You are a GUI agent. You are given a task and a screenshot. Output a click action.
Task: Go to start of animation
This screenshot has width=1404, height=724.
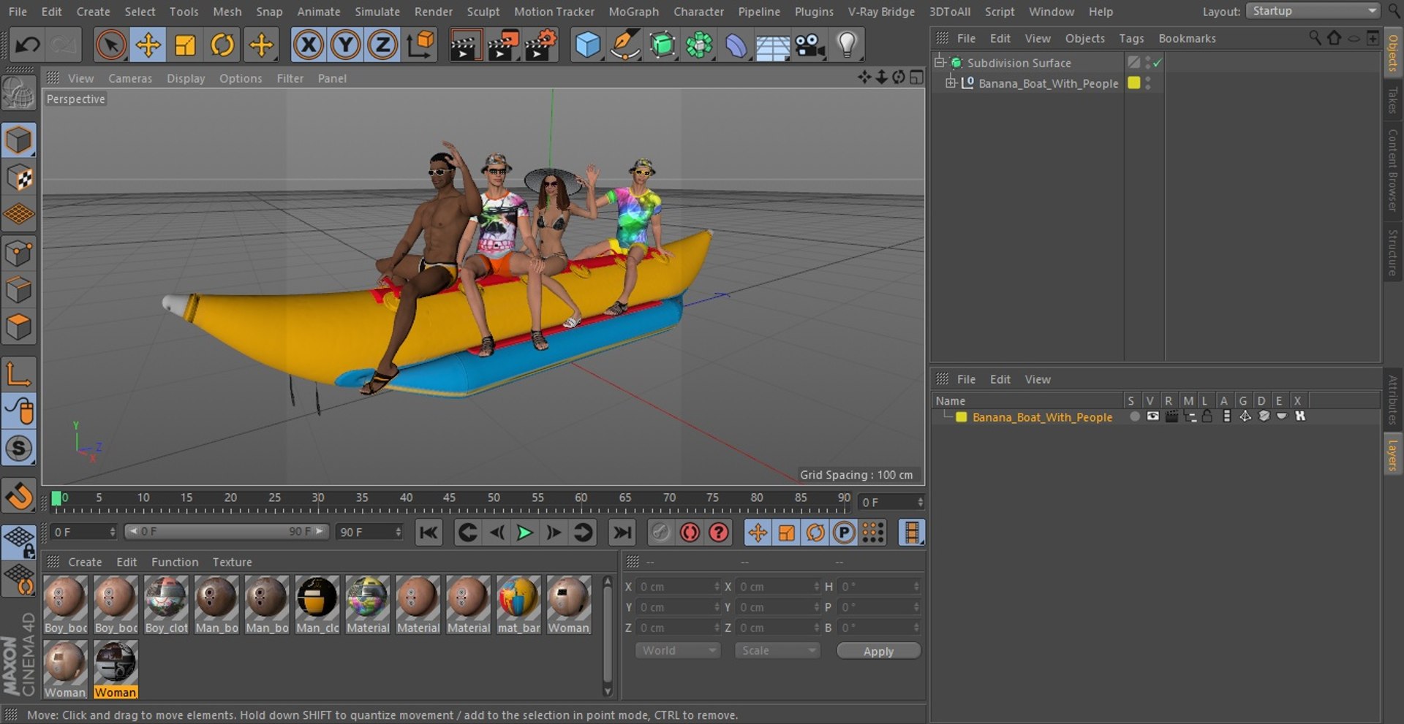(x=429, y=533)
